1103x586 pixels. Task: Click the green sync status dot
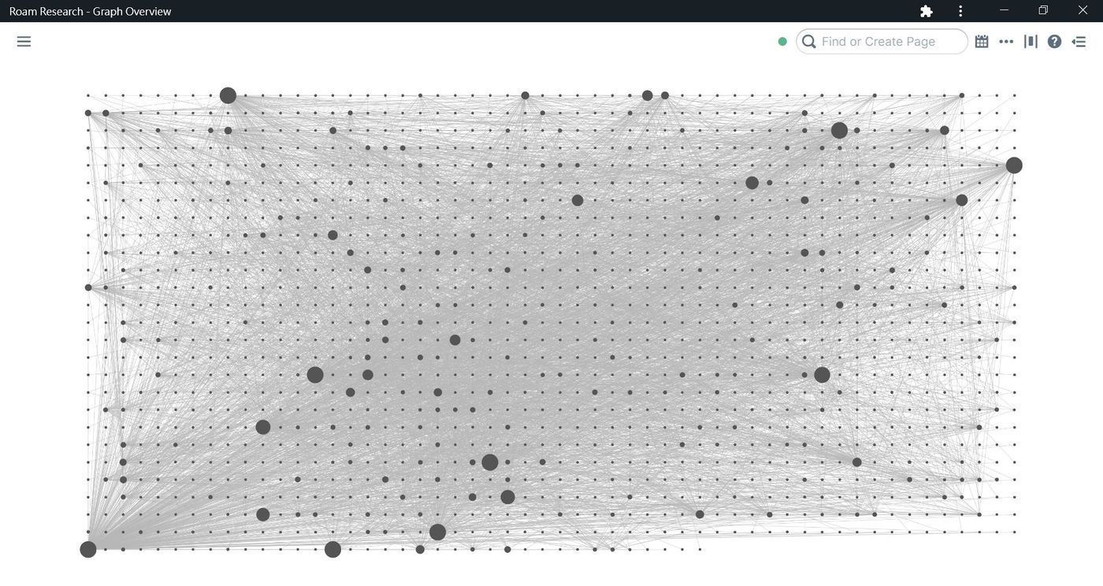(782, 42)
